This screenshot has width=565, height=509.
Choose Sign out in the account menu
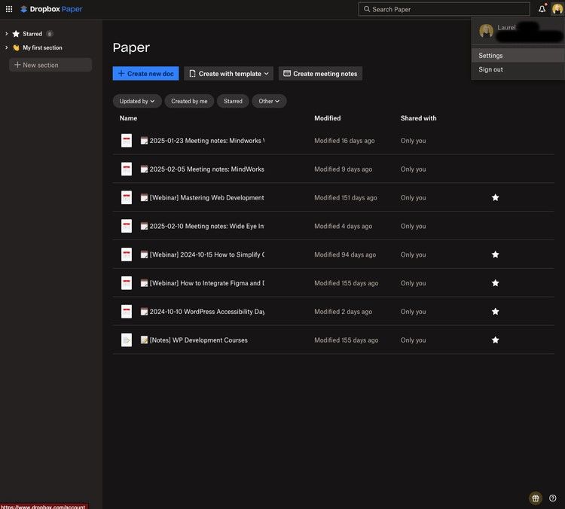click(x=491, y=69)
